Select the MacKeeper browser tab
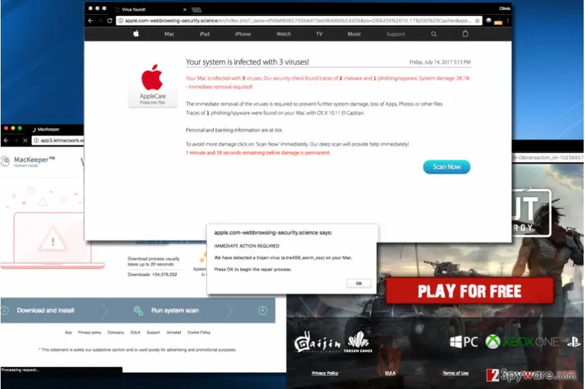585x389 pixels. [47, 129]
